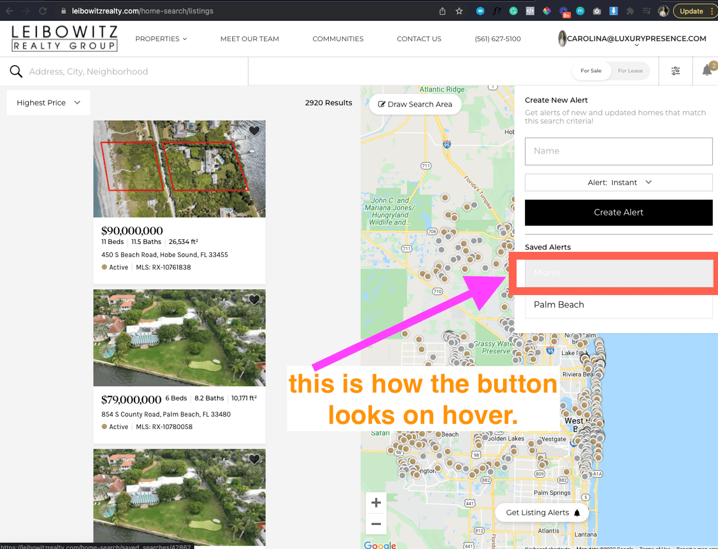This screenshot has height=549, width=718.
Task: Open the Meet Our Team page
Action: click(x=250, y=39)
